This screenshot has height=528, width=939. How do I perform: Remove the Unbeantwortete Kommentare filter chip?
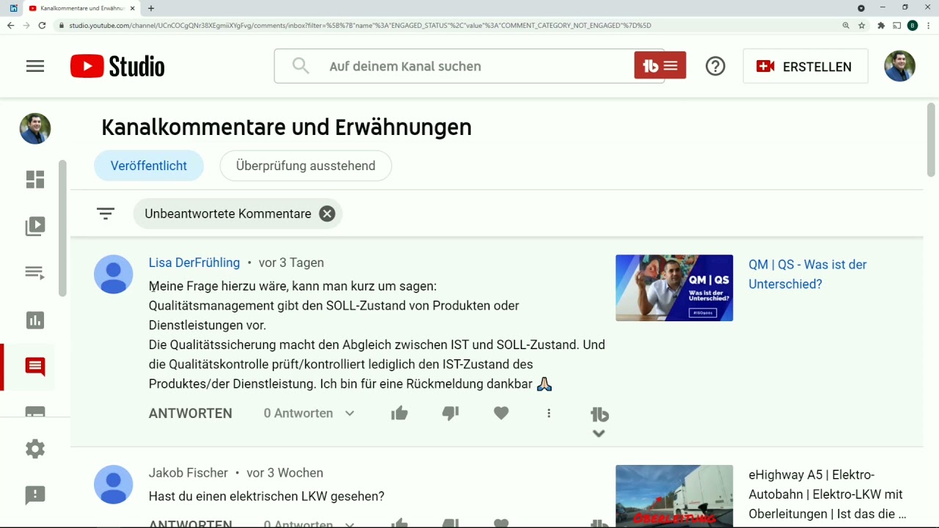(x=327, y=213)
